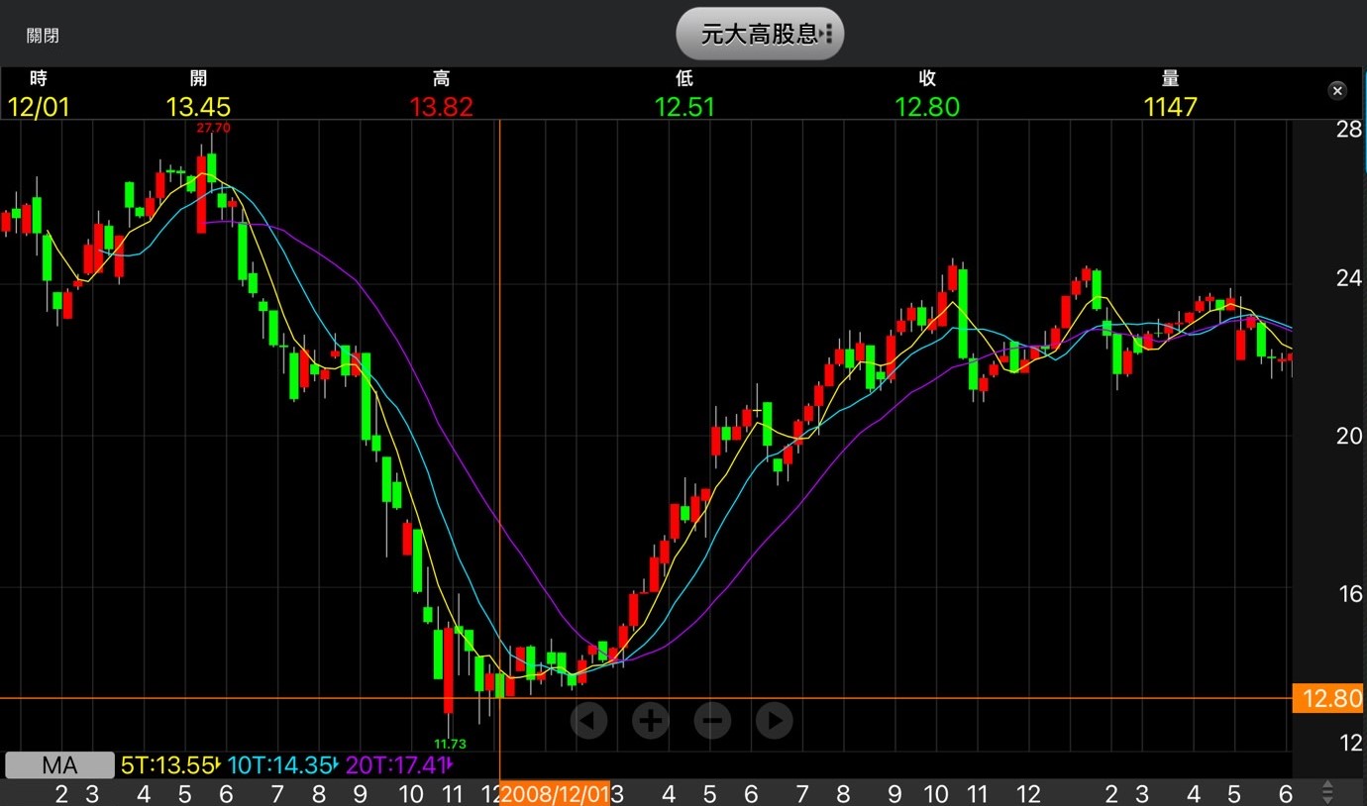Tap the opening price 13.45
The height and width of the screenshot is (806, 1367).
click(198, 107)
